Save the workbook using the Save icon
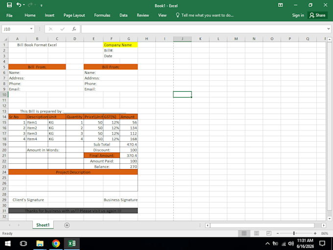Image resolution: width=333 pixels, height=250 pixels. [x=9, y=5]
